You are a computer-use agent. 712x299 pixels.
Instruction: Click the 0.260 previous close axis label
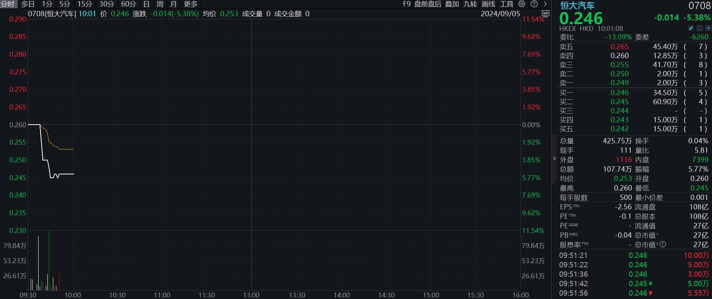(18, 125)
